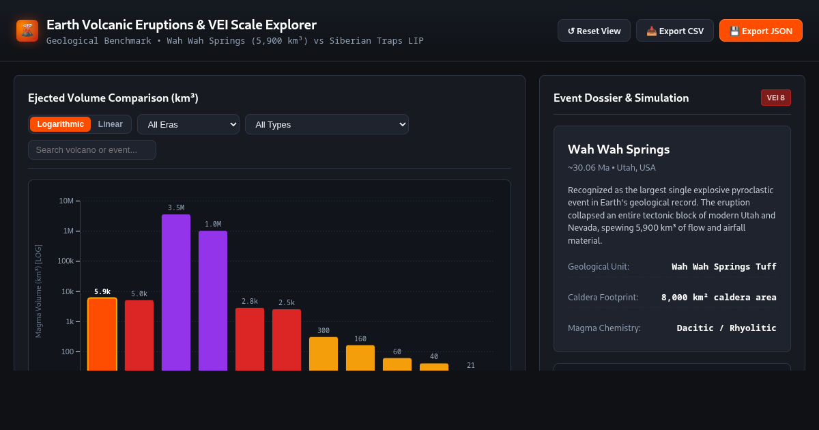Click the Wah Wah Springs Tuff value
Viewport: 819px width, 430px height.
(724, 267)
